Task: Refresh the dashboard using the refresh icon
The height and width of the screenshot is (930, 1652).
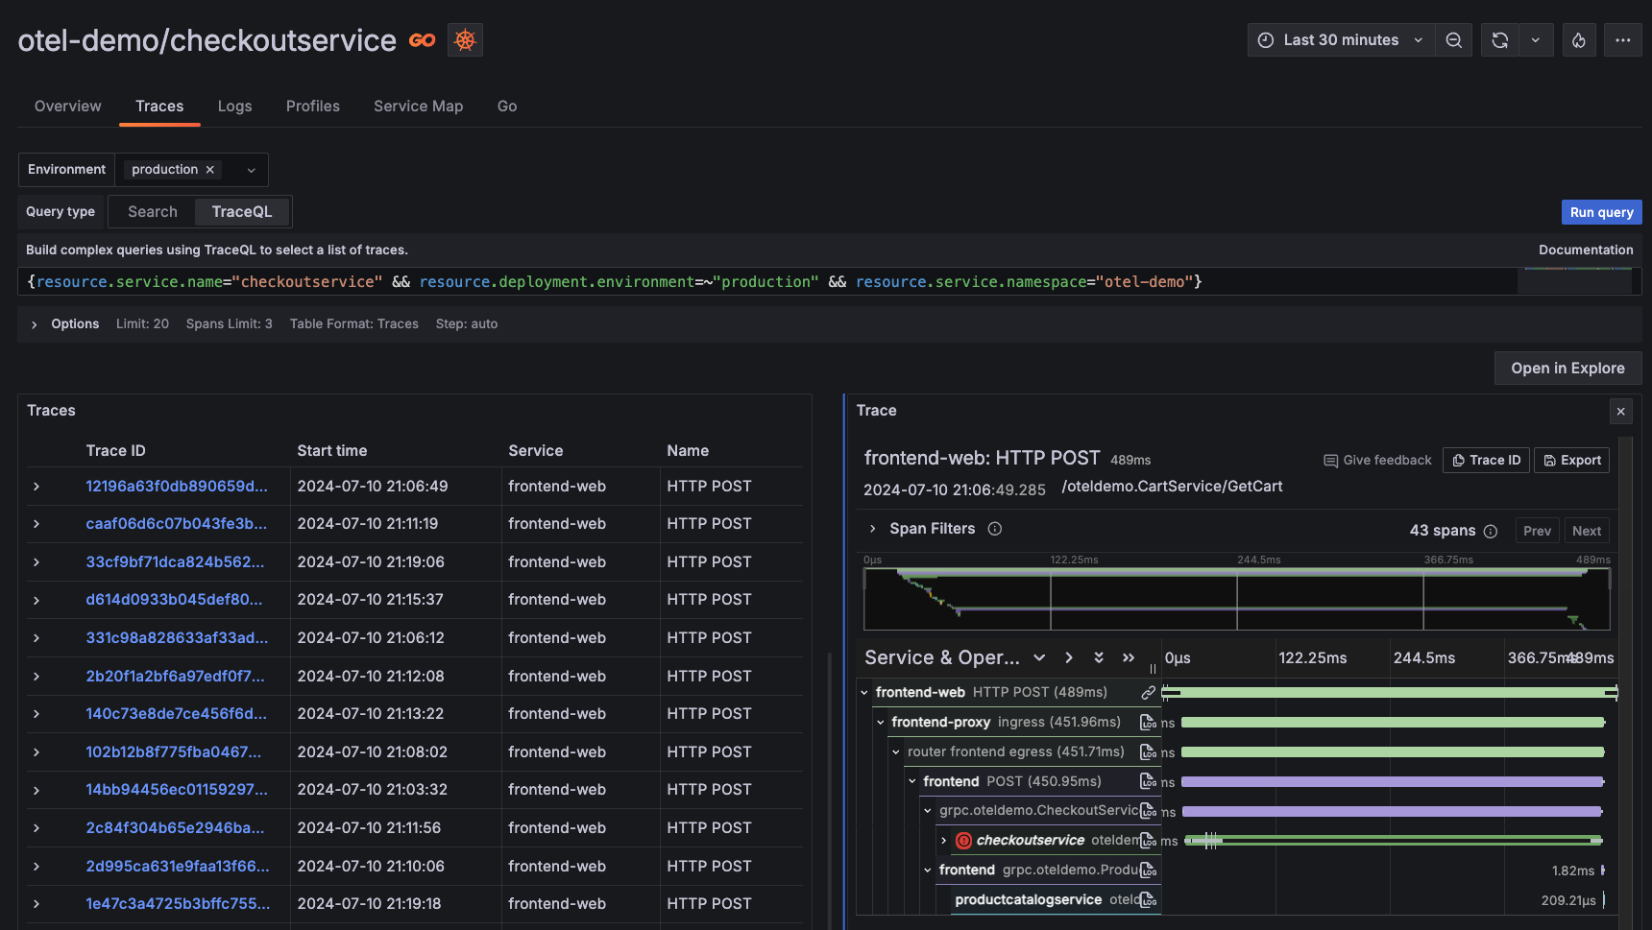Action: (1499, 39)
